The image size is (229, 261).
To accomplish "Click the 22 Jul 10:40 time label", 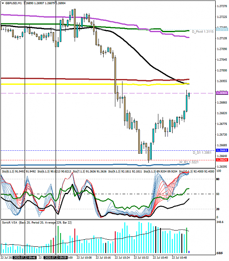I will tap(160, 258).
